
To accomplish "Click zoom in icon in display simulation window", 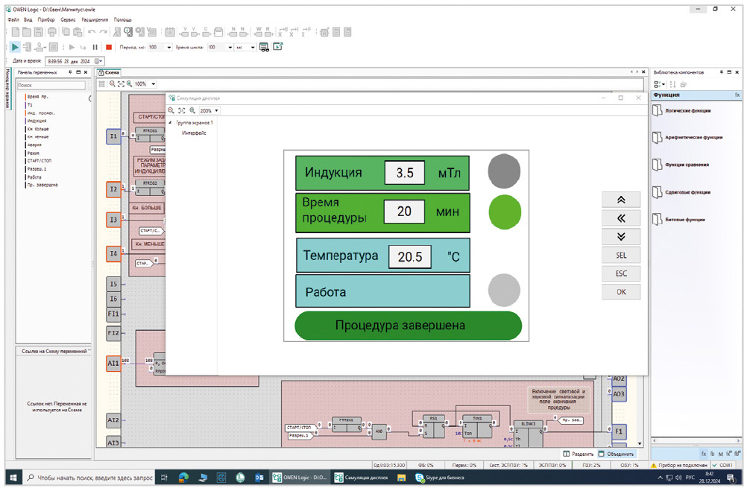I will point(192,110).
